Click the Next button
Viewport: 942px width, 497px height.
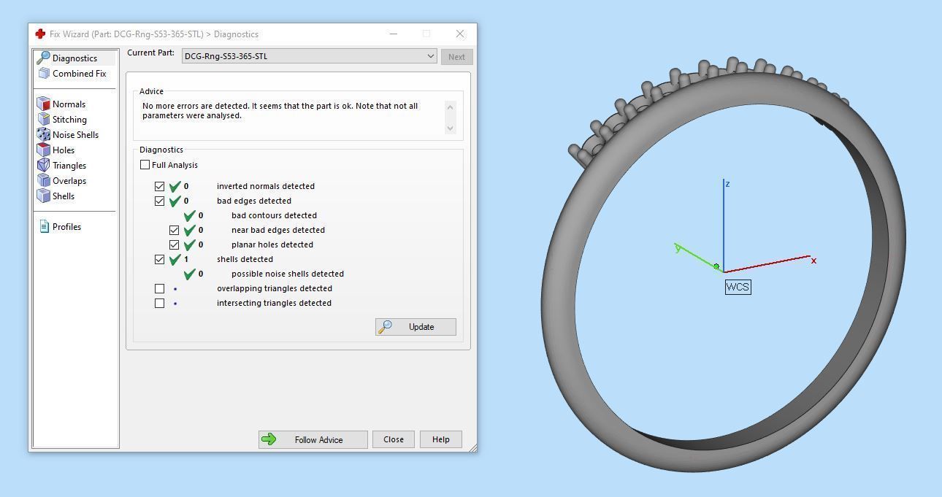tap(456, 57)
